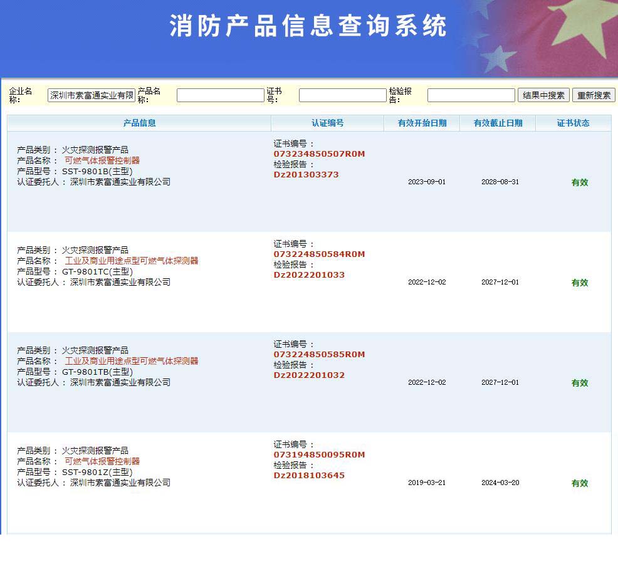The image size is (618, 564).
Task: Open certificate number 073234850507R0M
Action: pos(319,154)
